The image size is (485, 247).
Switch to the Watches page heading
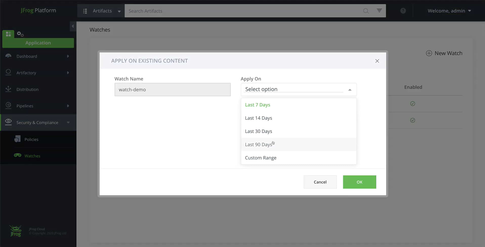point(100,30)
